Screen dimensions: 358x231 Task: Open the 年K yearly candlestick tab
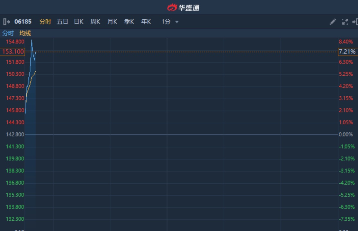click(x=146, y=22)
